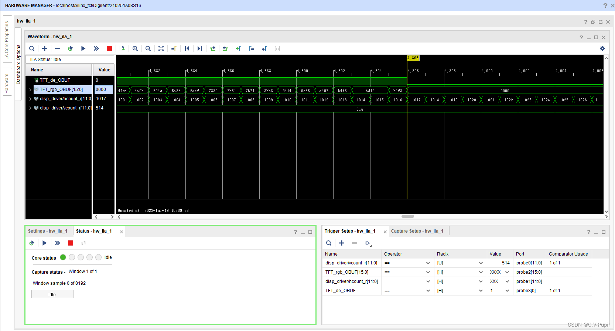Zoom in on the waveform
The height and width of the screenshot is (331, 615).
[135, 48]
